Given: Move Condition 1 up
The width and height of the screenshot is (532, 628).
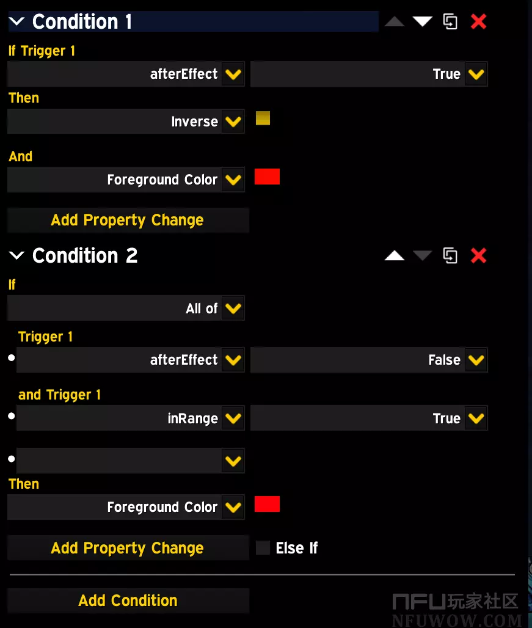Looking at the screenshot, I should click(394, 21).
